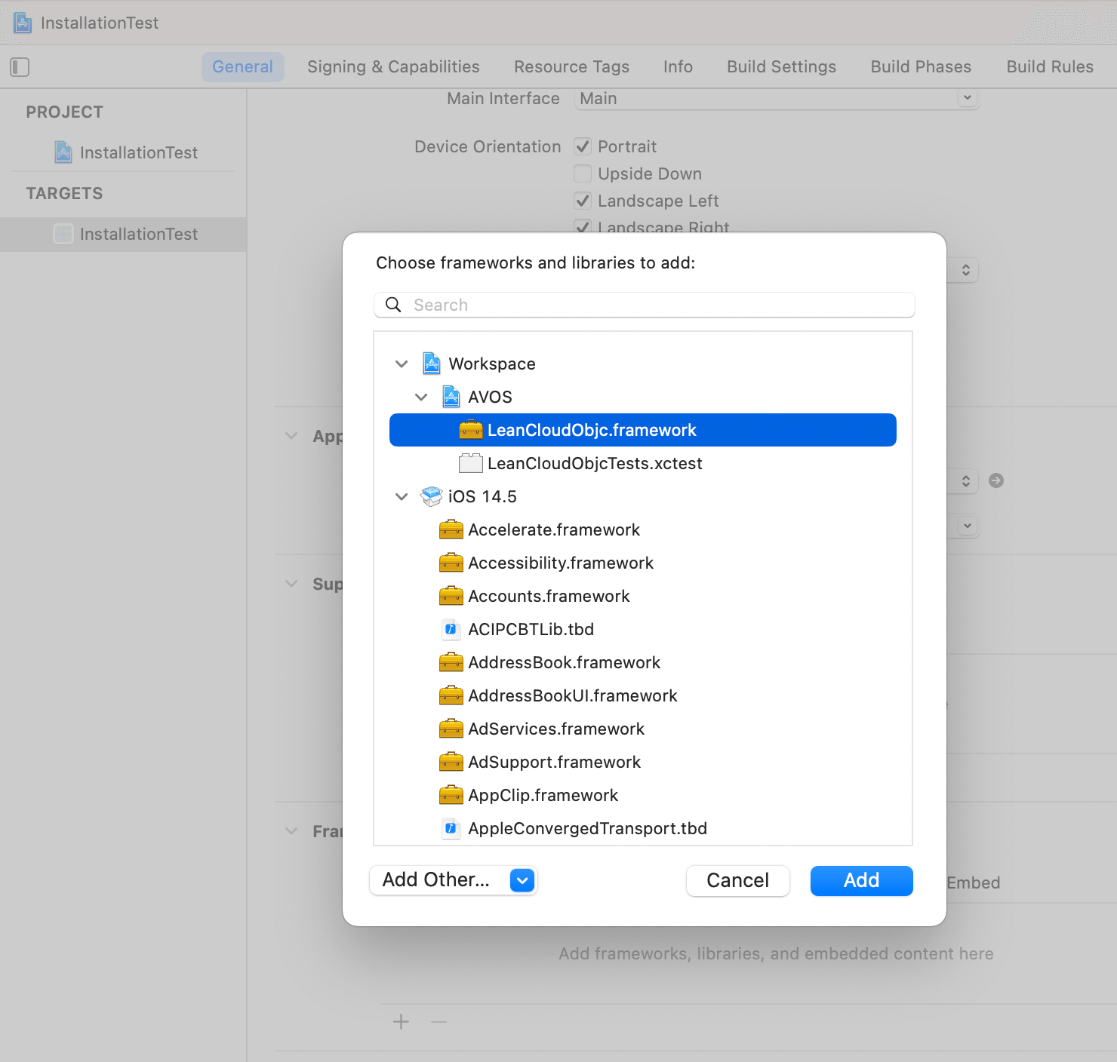Collapse the Workspace tree item
This screenshot has width=1117, height=1062.
tap(402, 363)
